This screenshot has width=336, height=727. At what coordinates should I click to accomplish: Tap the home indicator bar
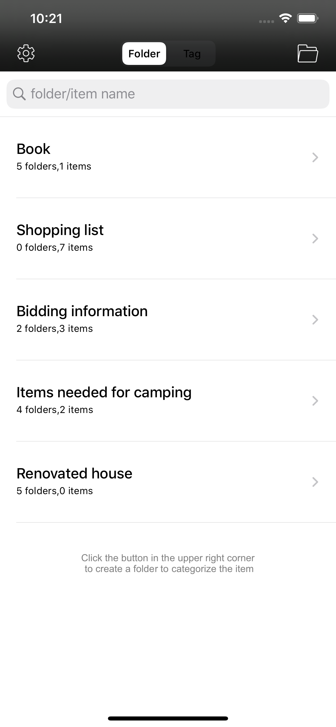(168, 718)
